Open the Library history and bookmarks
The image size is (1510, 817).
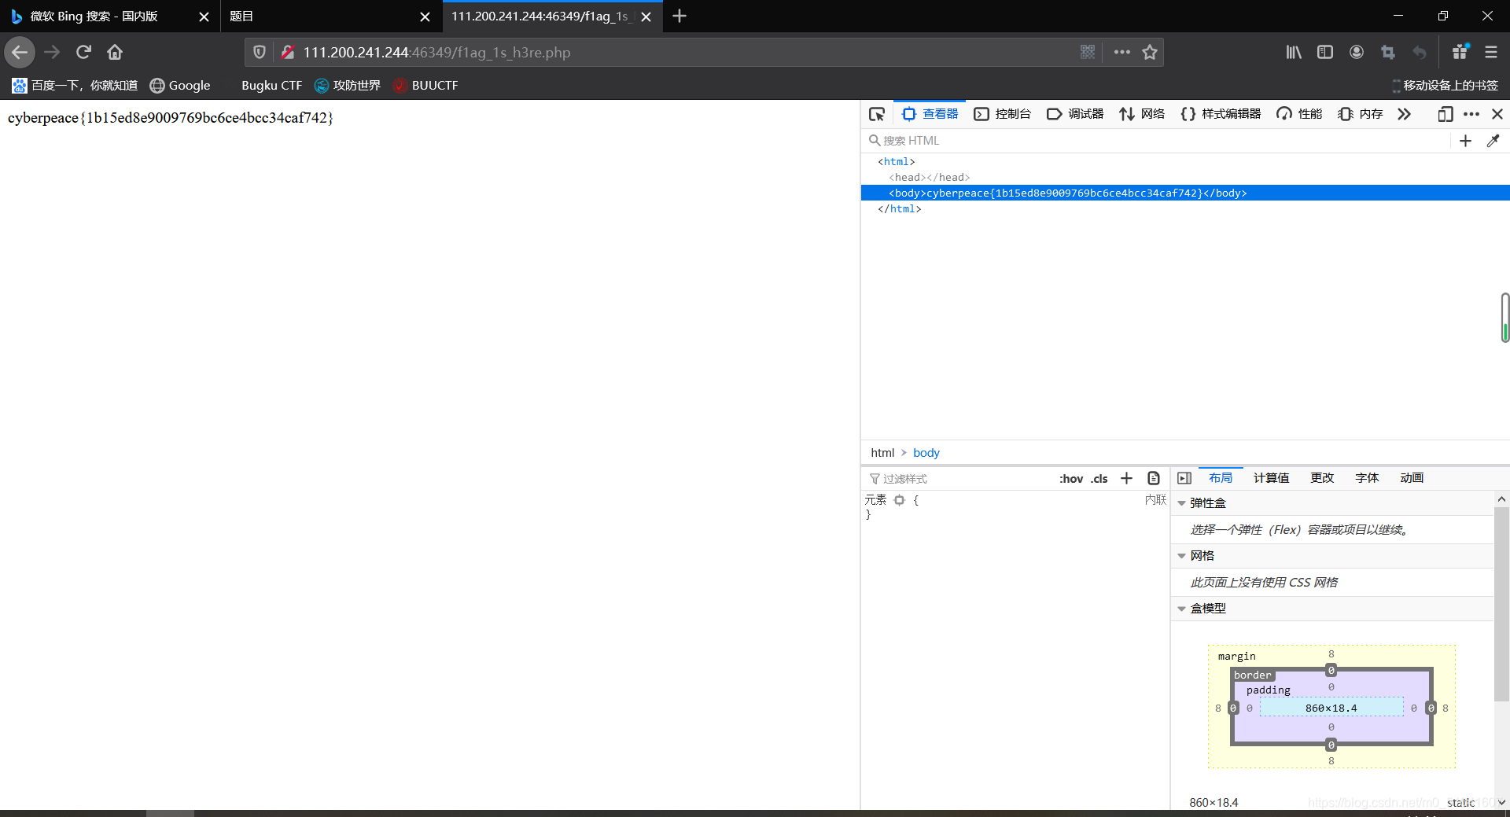coord(1294,52)
